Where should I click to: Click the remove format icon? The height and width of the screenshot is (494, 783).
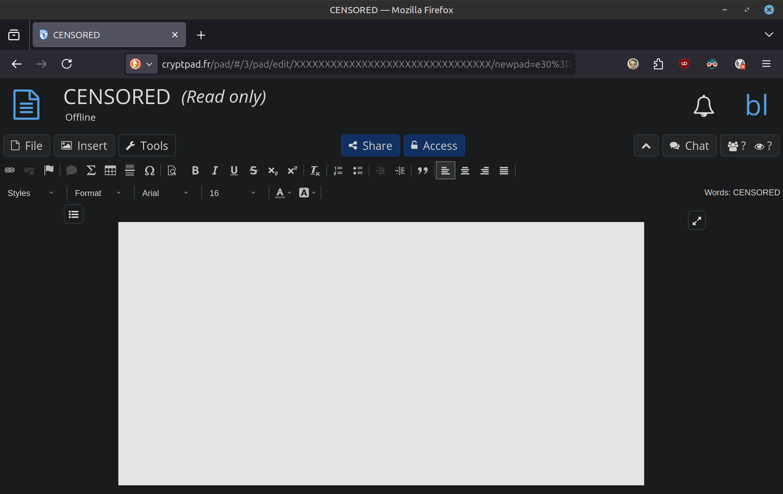(314, 170)
